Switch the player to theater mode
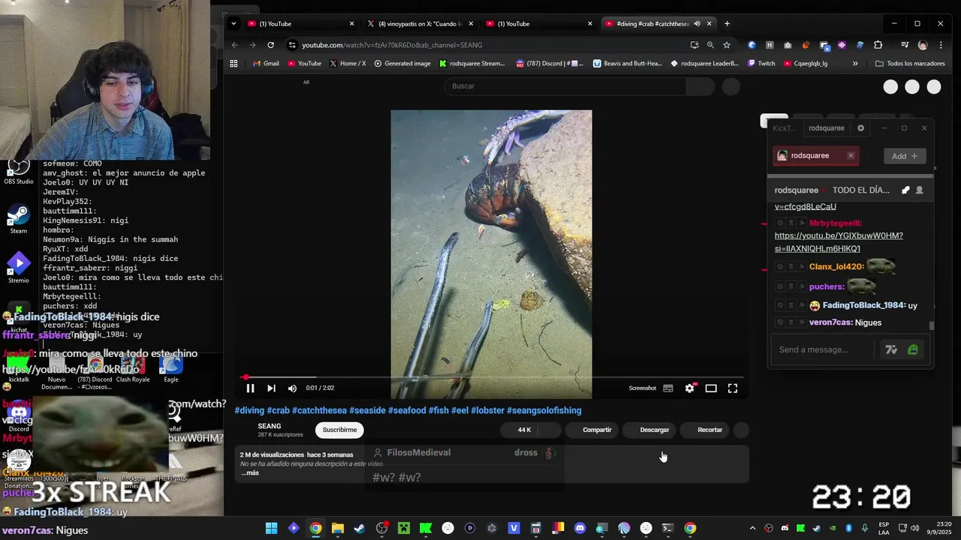 pyautogui.click(x=711, y=388)
